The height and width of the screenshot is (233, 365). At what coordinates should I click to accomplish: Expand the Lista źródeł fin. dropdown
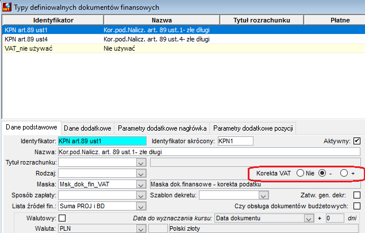[x=141, y=206]
